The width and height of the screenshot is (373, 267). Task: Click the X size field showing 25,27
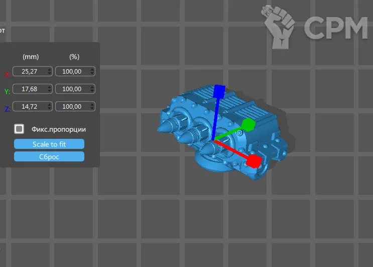pos(30,72)
